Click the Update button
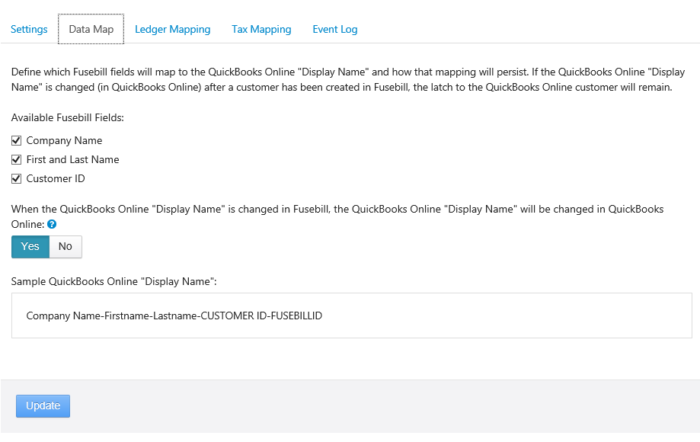The width and height of the screenshot is (700, 442). tap(43, 406)
